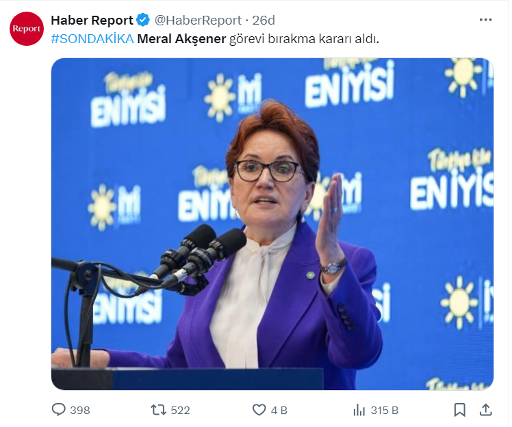Image resolution: width=512 pixels, height=427 pixels.
Task: Click the 26d timestamp
Action: (263, 21)
